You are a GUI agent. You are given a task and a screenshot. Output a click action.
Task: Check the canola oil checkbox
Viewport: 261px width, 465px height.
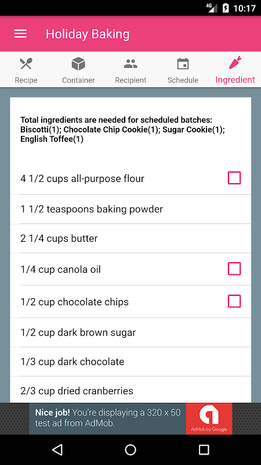[234, 269]
